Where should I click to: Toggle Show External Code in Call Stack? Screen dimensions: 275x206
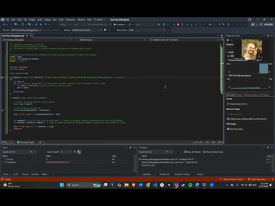tap(213, 152)
